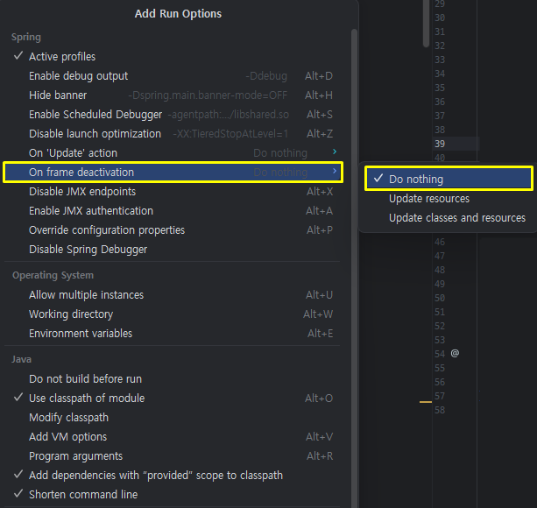Screen dimensions: 537x508
Task: Expand the On 'Update' action submenu
Action: (173, 152)
